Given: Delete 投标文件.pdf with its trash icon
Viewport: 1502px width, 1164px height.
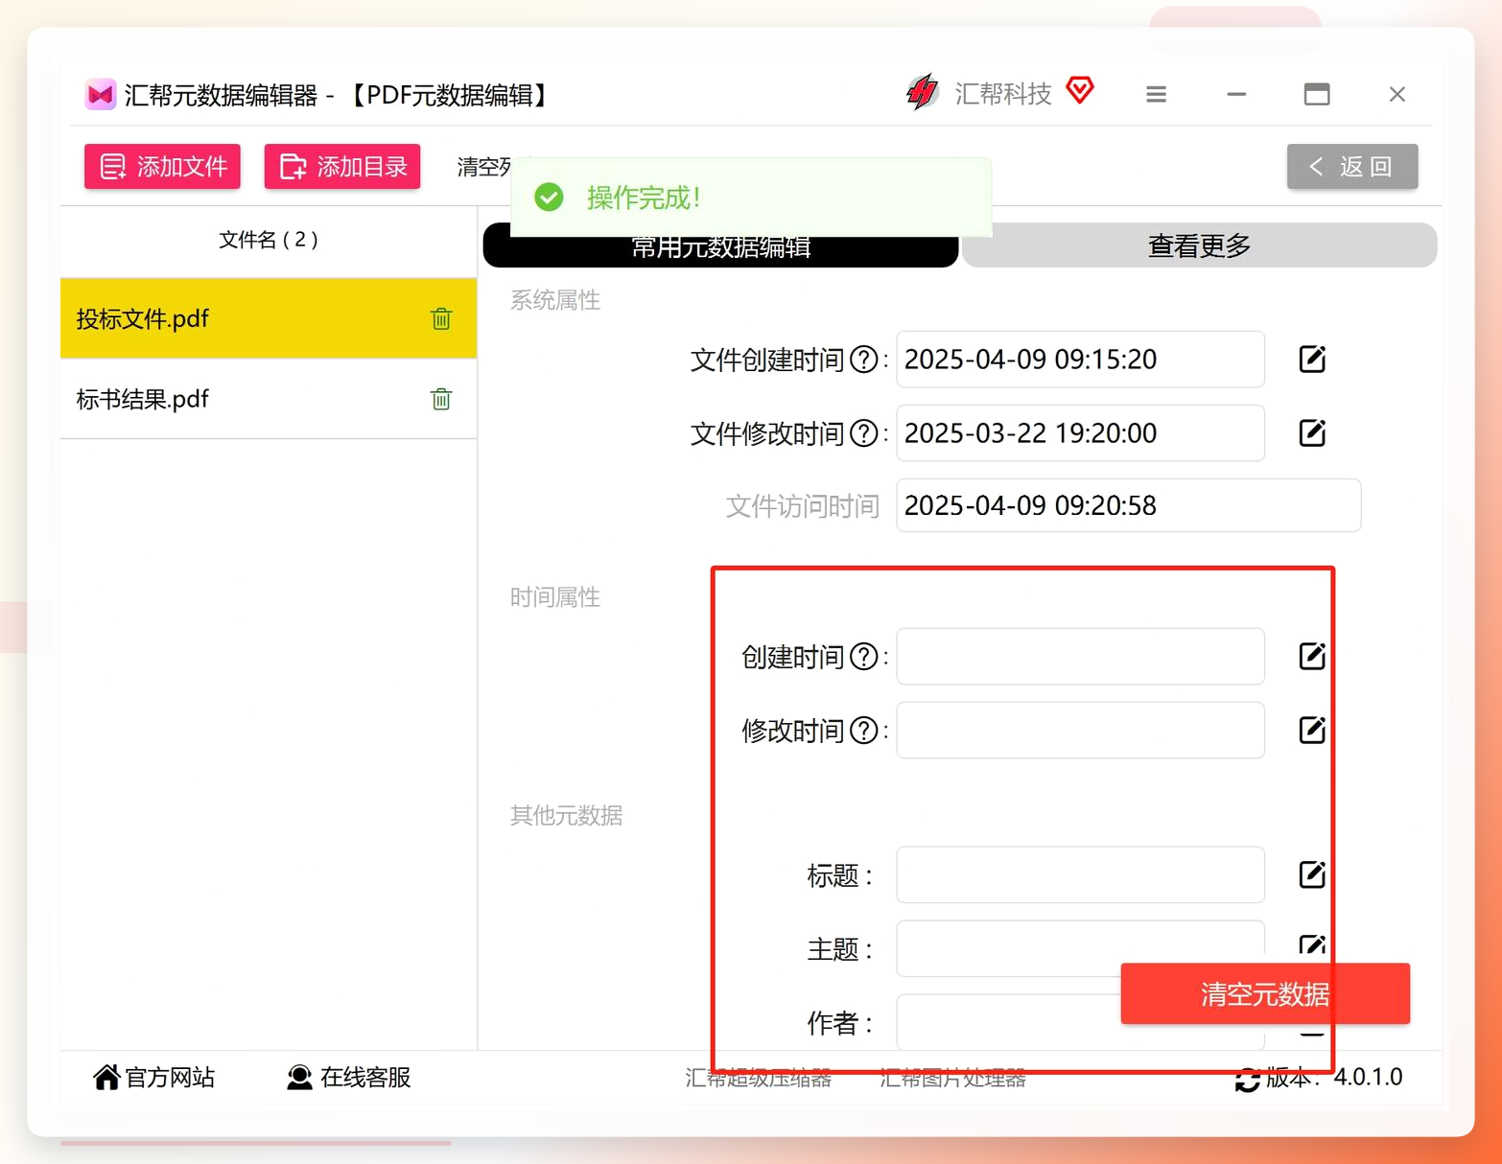Looking at the screenshot, I should pos(441,318).
